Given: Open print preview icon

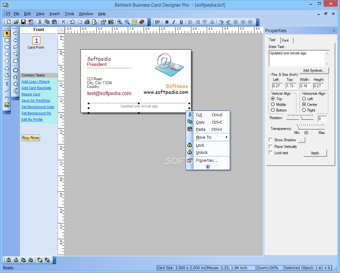Looking at the screenshot, I should pos(94,22).
